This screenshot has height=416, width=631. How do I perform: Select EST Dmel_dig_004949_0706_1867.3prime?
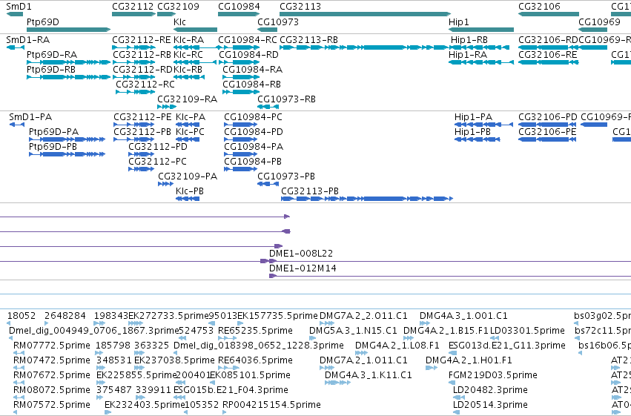point(93,331)
